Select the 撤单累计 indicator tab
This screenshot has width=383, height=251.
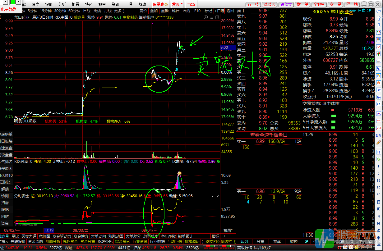186,236
